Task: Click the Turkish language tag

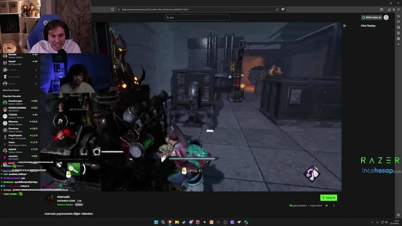Action: pos(79,205)
